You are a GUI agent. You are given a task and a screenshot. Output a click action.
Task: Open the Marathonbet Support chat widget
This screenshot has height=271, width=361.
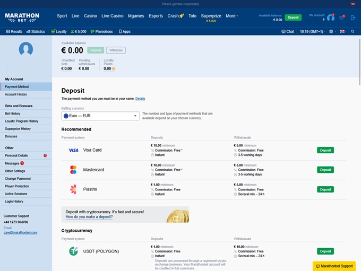tap(334, 266)
